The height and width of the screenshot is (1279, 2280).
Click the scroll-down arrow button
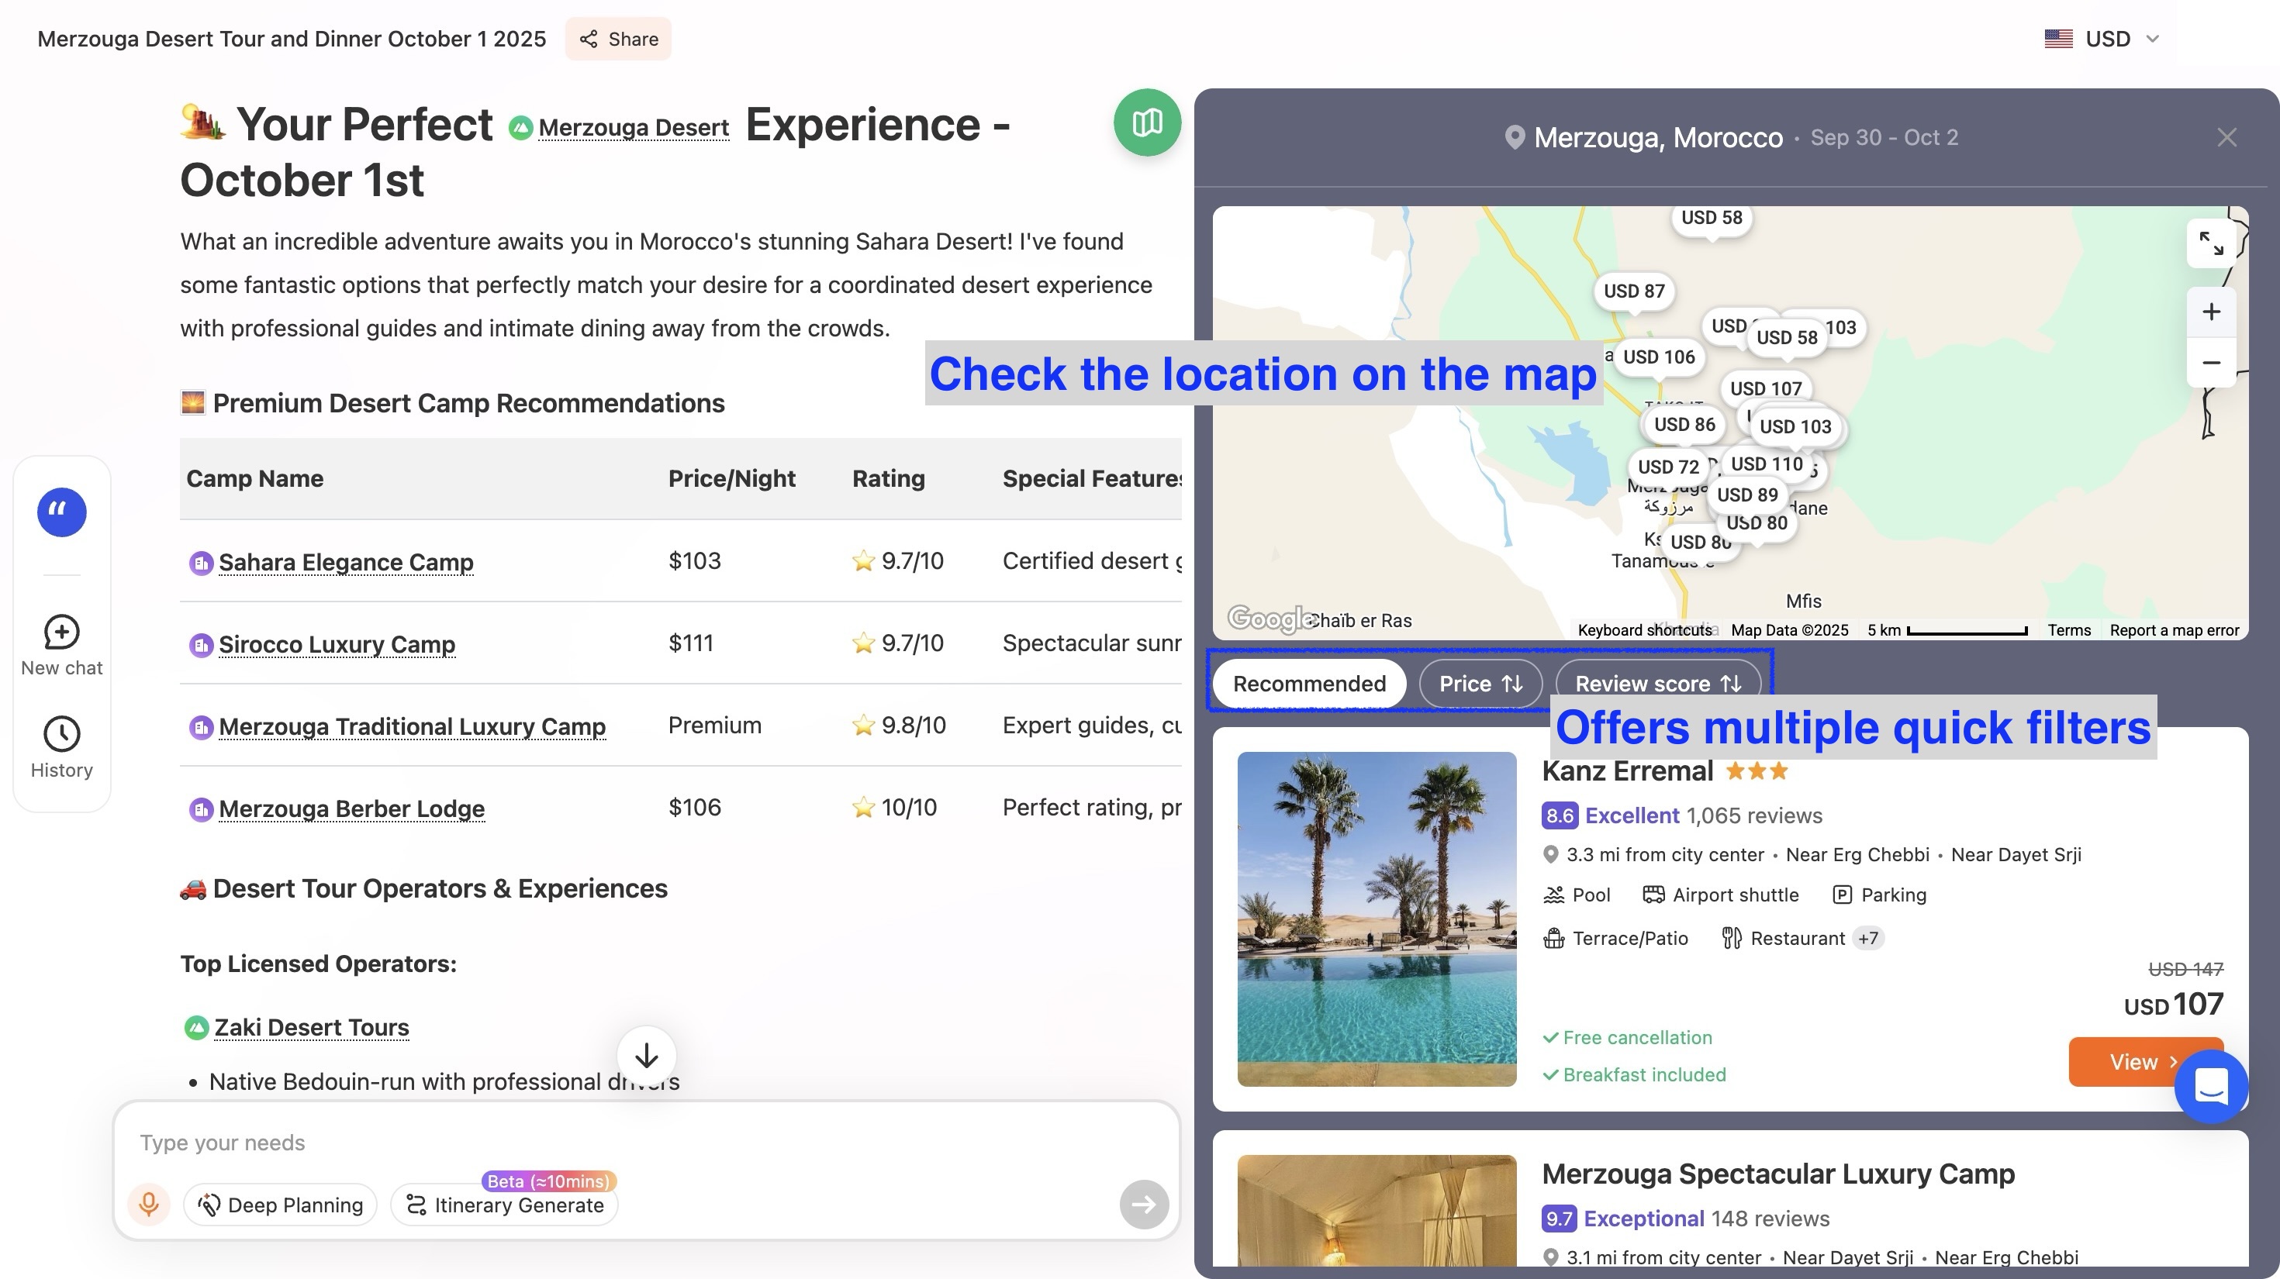coord(646,1055)
